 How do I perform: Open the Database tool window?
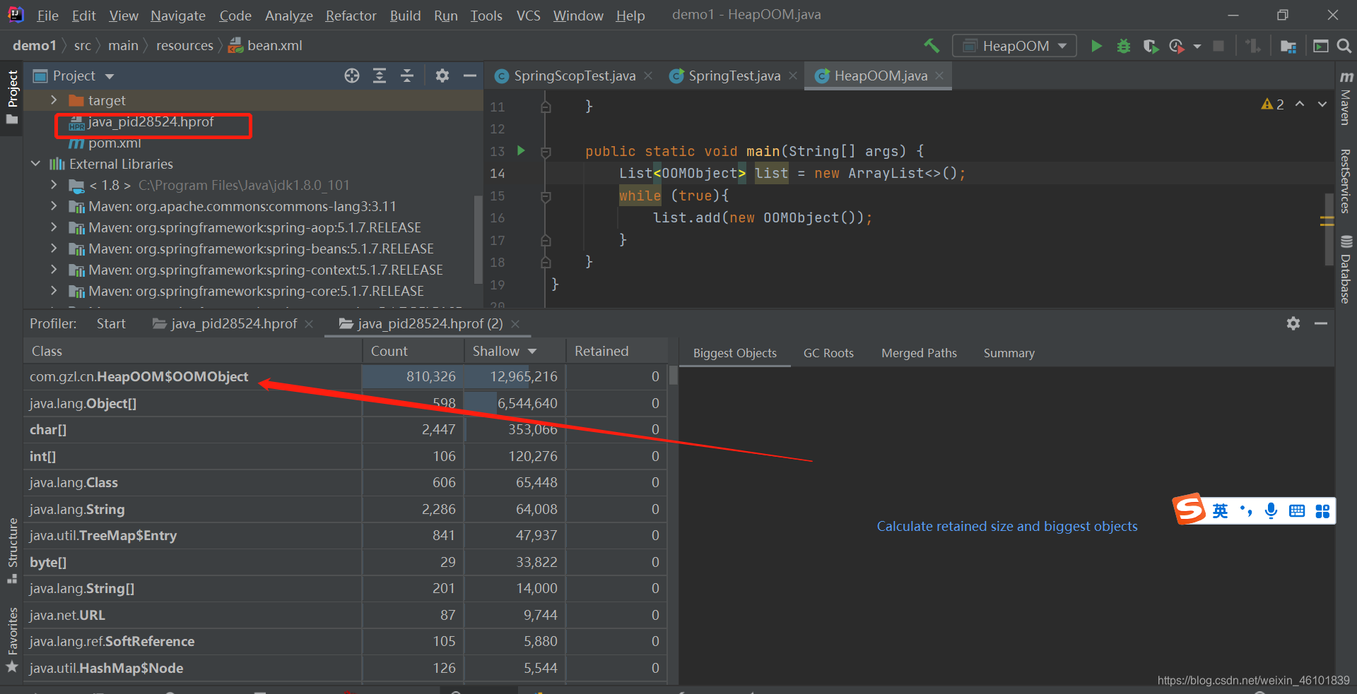click(x=1346, y=270)
